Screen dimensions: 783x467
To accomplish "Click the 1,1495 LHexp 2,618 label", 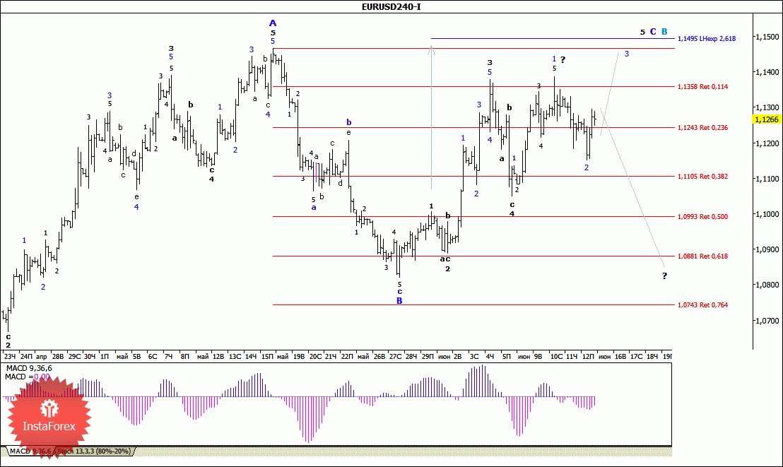I will [706, 38].
